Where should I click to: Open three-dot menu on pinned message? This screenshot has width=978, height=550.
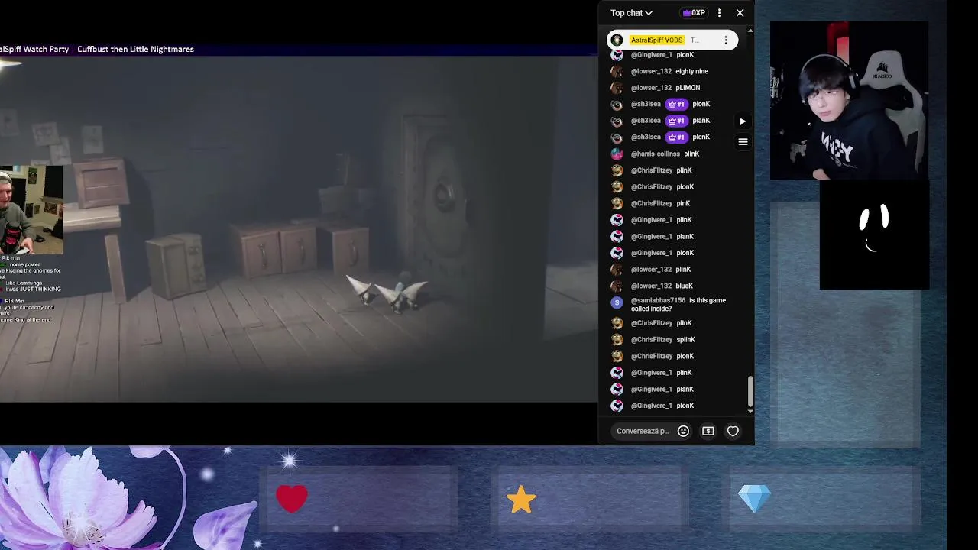click(x=726, y=40)
